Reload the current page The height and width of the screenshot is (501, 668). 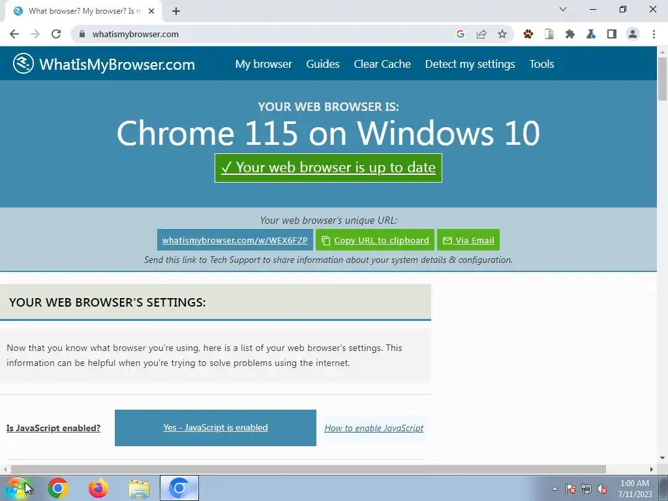[x=56, y=34]
